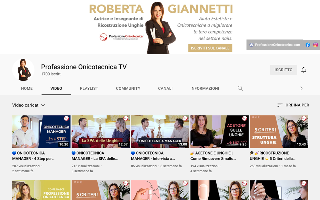The width and height of the screenshot is (320, 200).
Task: Open the thumbnail with long white nails
Action: 279,190
